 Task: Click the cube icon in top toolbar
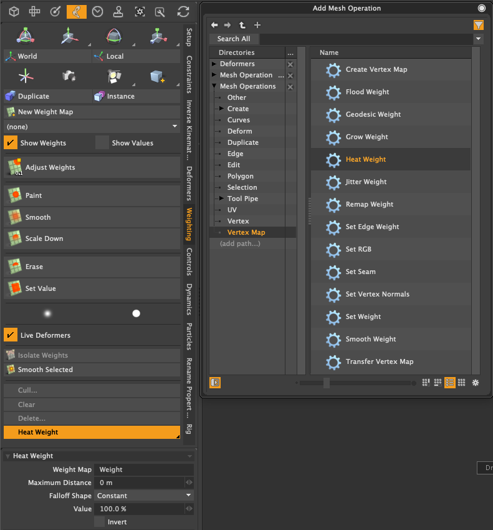(14, 11)
